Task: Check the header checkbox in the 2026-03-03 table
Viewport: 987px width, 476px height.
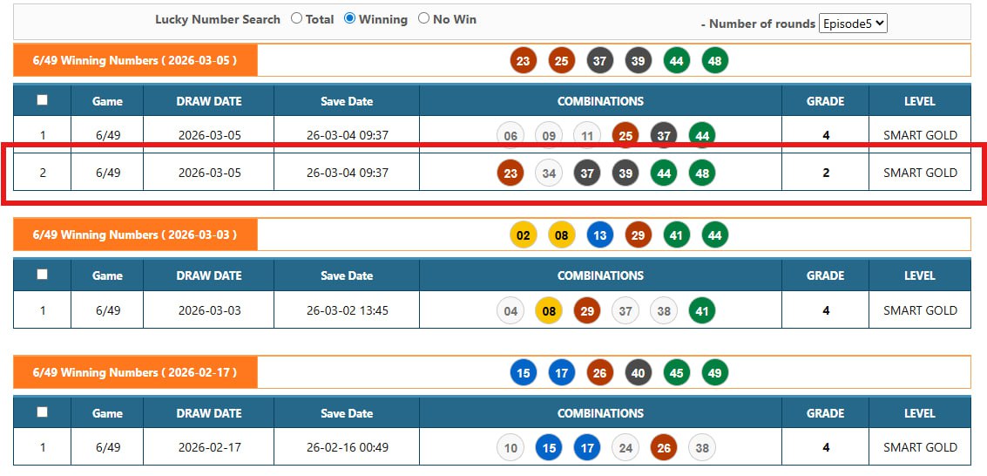Action: click(42, 275)
